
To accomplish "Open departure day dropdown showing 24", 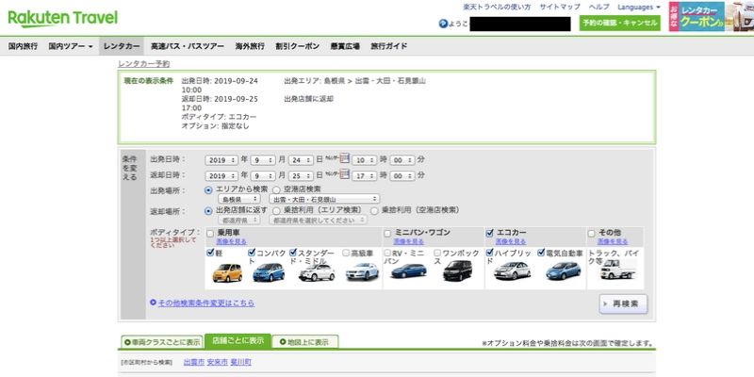I will [x=301, y=159].
